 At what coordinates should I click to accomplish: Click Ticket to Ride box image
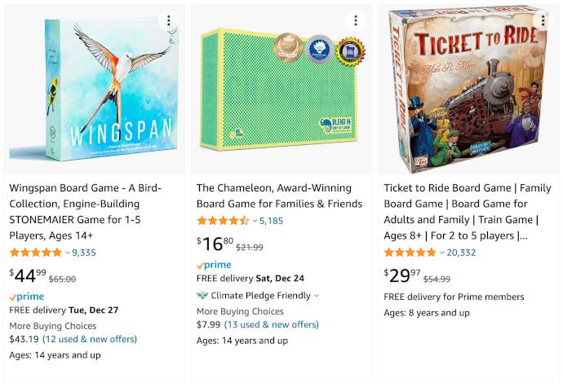click(x=468, y=89)
